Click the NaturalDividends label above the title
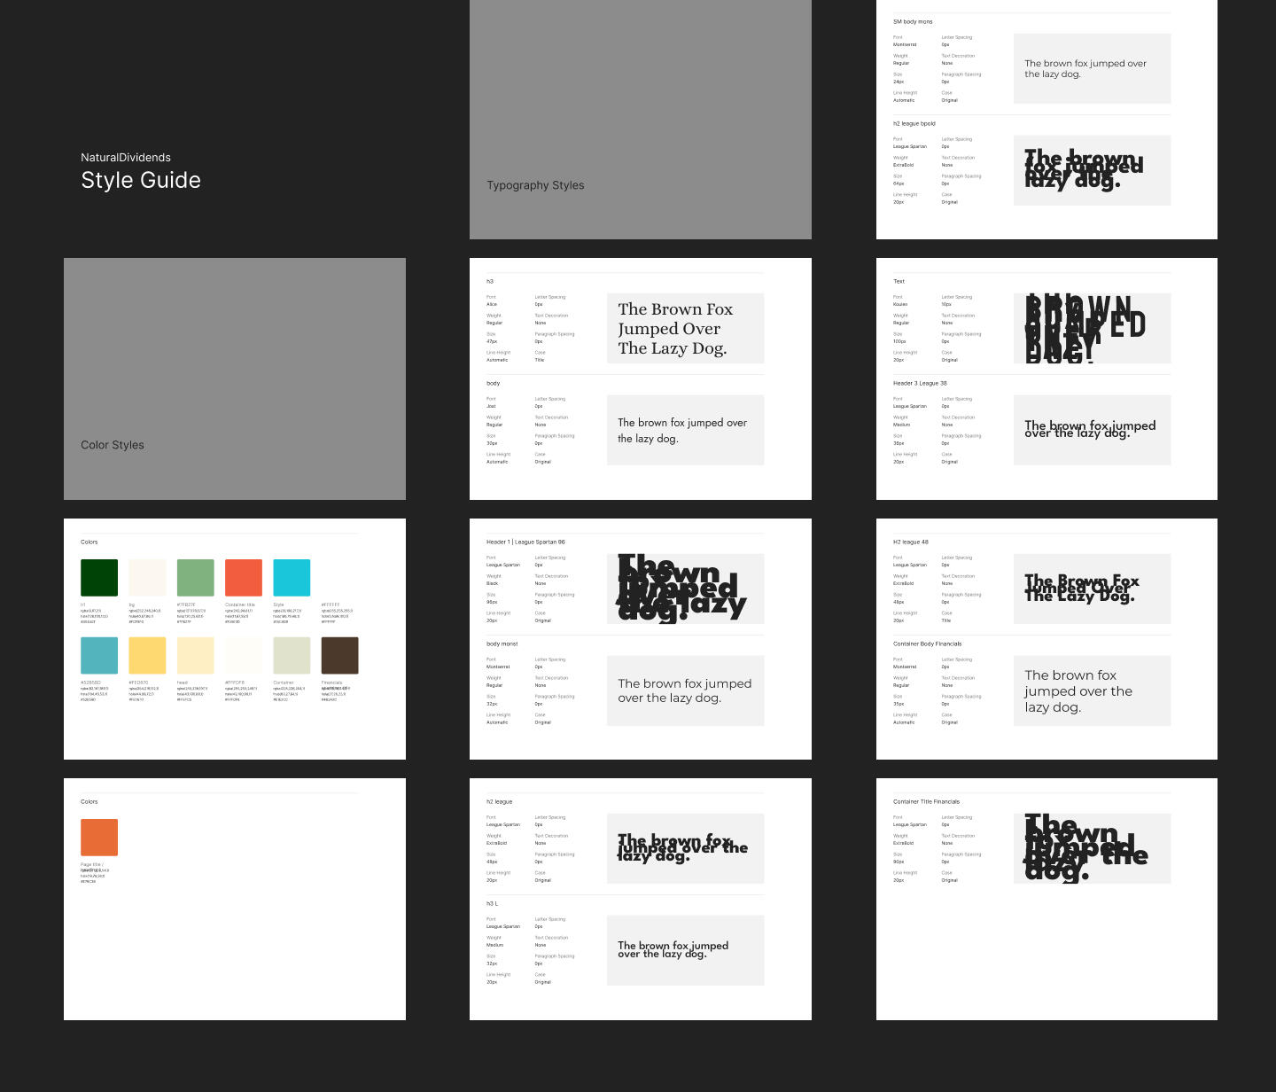This screenshot has width=1276, height=1092. pyautogui.click(x=126, y=158)
